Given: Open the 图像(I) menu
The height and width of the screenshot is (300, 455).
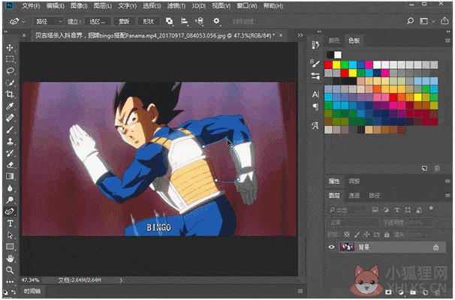Looking at the screenshot, I should pos(79,5).
